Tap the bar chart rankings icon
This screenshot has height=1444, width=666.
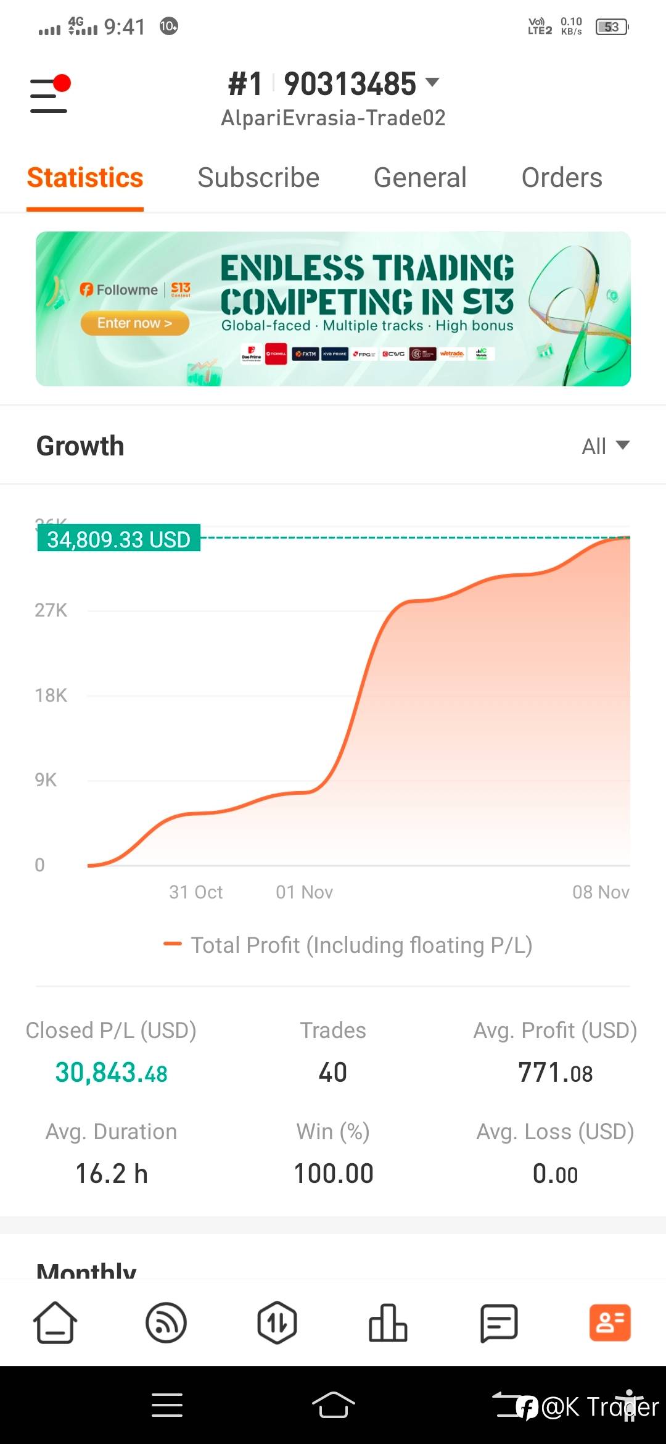click(x=388, y=1322)
